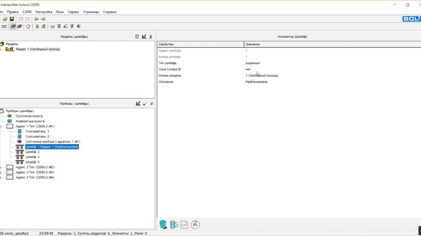Select the highlighted green toolbar icon
The image size is (421, 236).
tap(13, 26)
